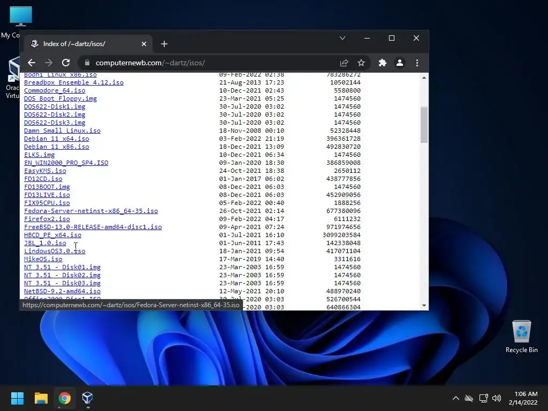This screenshot has width=548, height=411.
Task: Open the DOS622-Disk2.img link
Action: 55,115
